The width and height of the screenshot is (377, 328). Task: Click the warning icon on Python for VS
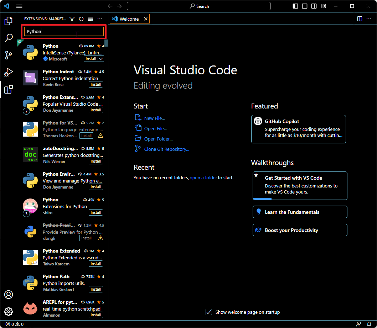pos(100,136)
